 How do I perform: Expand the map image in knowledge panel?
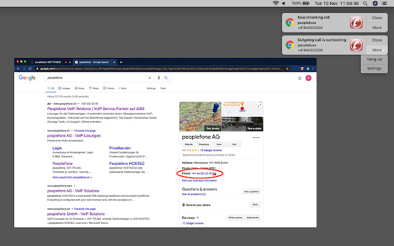tap(259, 105)
